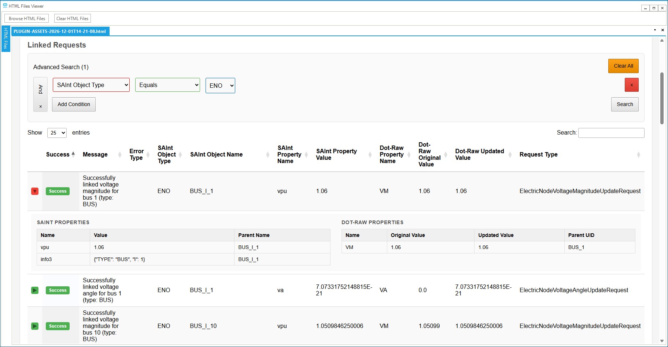Remove the search condition with red x
The height and width of the screenshot is (347, 668).
point(631,85)
